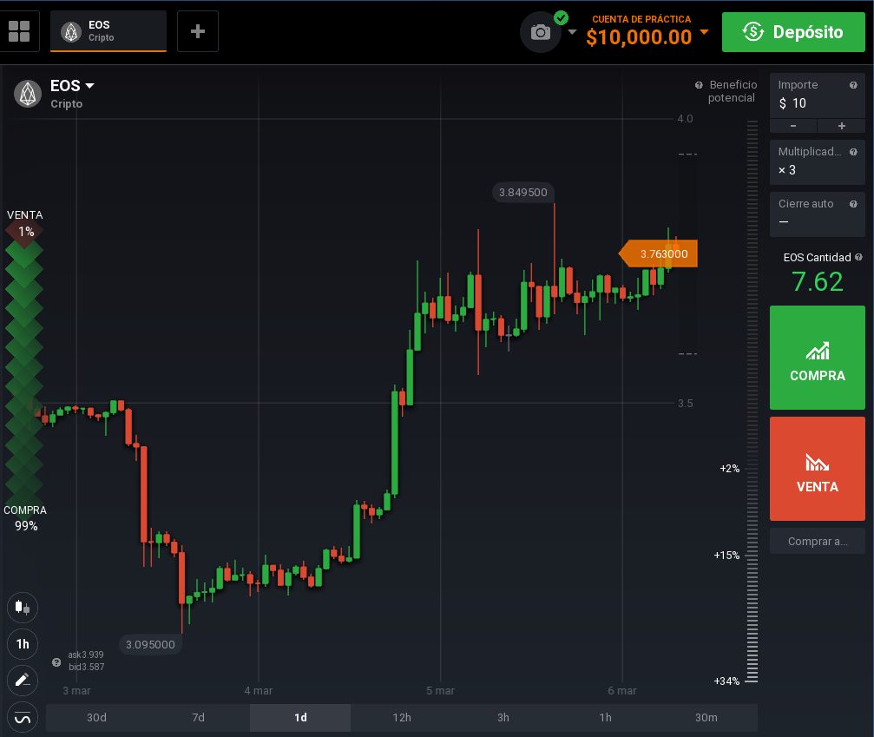Open the Multiplicador help icon
874x737 pixels.
click(853, 152)
